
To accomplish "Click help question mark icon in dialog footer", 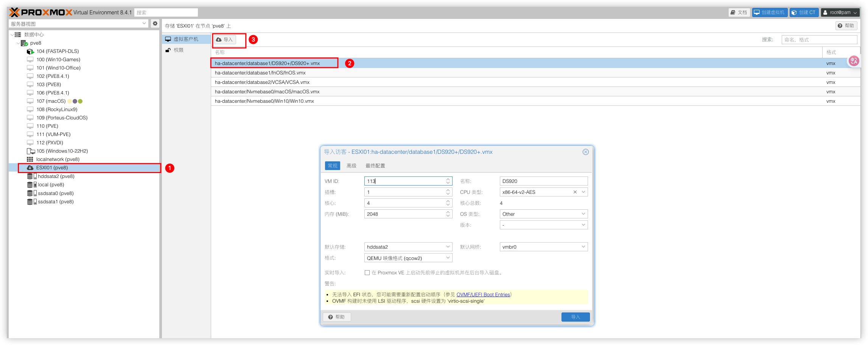I will point(330,317).
